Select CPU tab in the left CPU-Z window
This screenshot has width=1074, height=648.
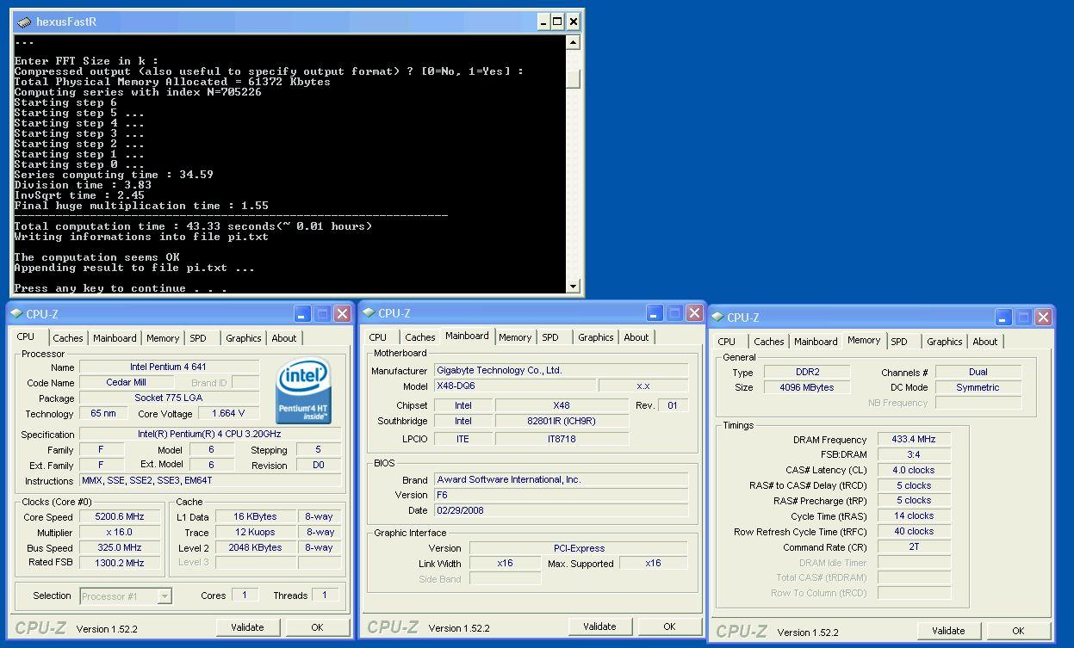(x=26, y=336)
